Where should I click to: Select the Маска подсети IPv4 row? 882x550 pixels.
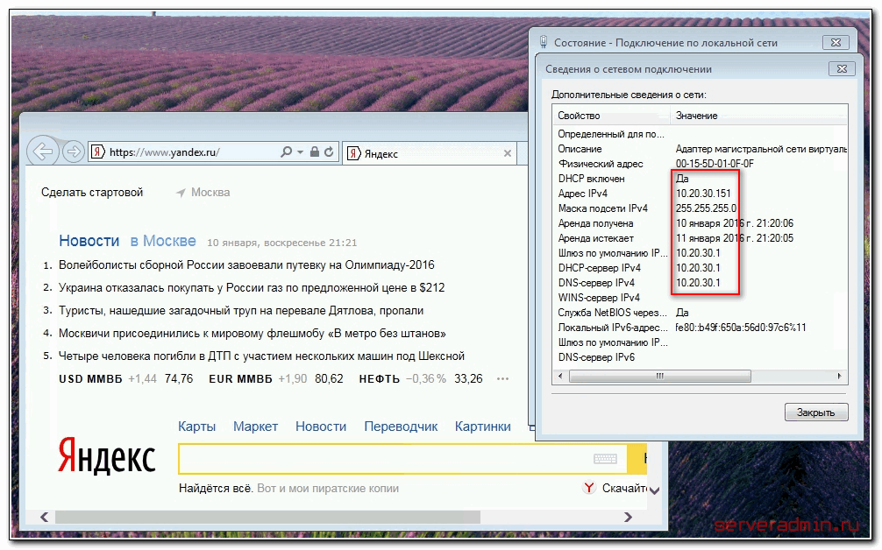[x=701, y=208]
